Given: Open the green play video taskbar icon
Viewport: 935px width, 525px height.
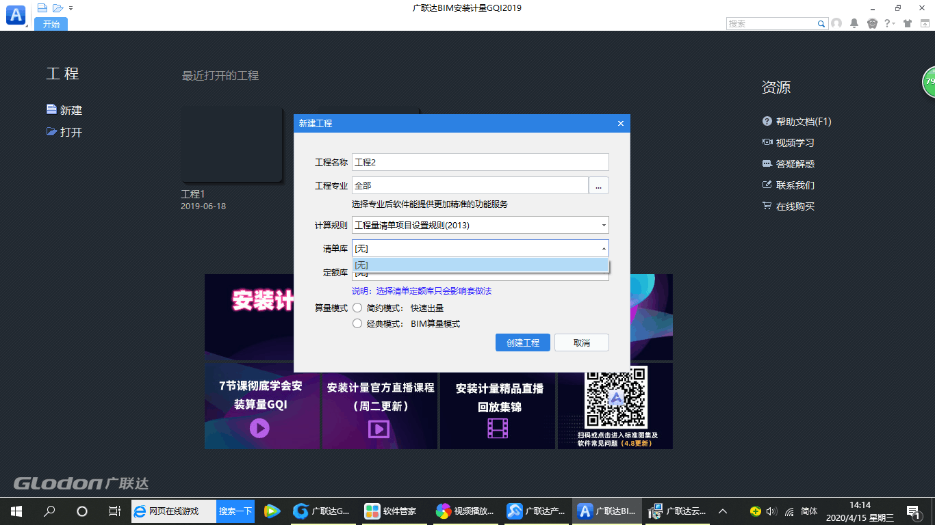Looking at the screenshot, I should (272, 511).
